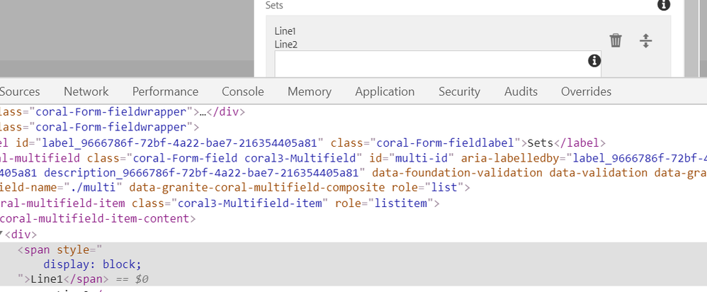This screenshot has width=707, height=292.
Task: Open the Memory tab
Action: [x=310, y=91]
